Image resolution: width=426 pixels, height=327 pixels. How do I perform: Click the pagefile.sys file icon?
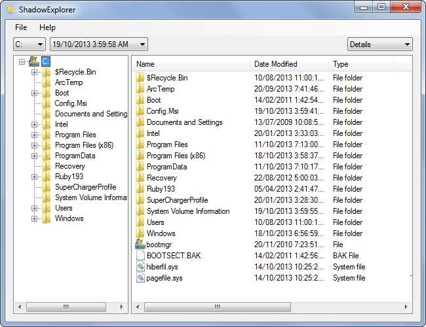point(140,278)
